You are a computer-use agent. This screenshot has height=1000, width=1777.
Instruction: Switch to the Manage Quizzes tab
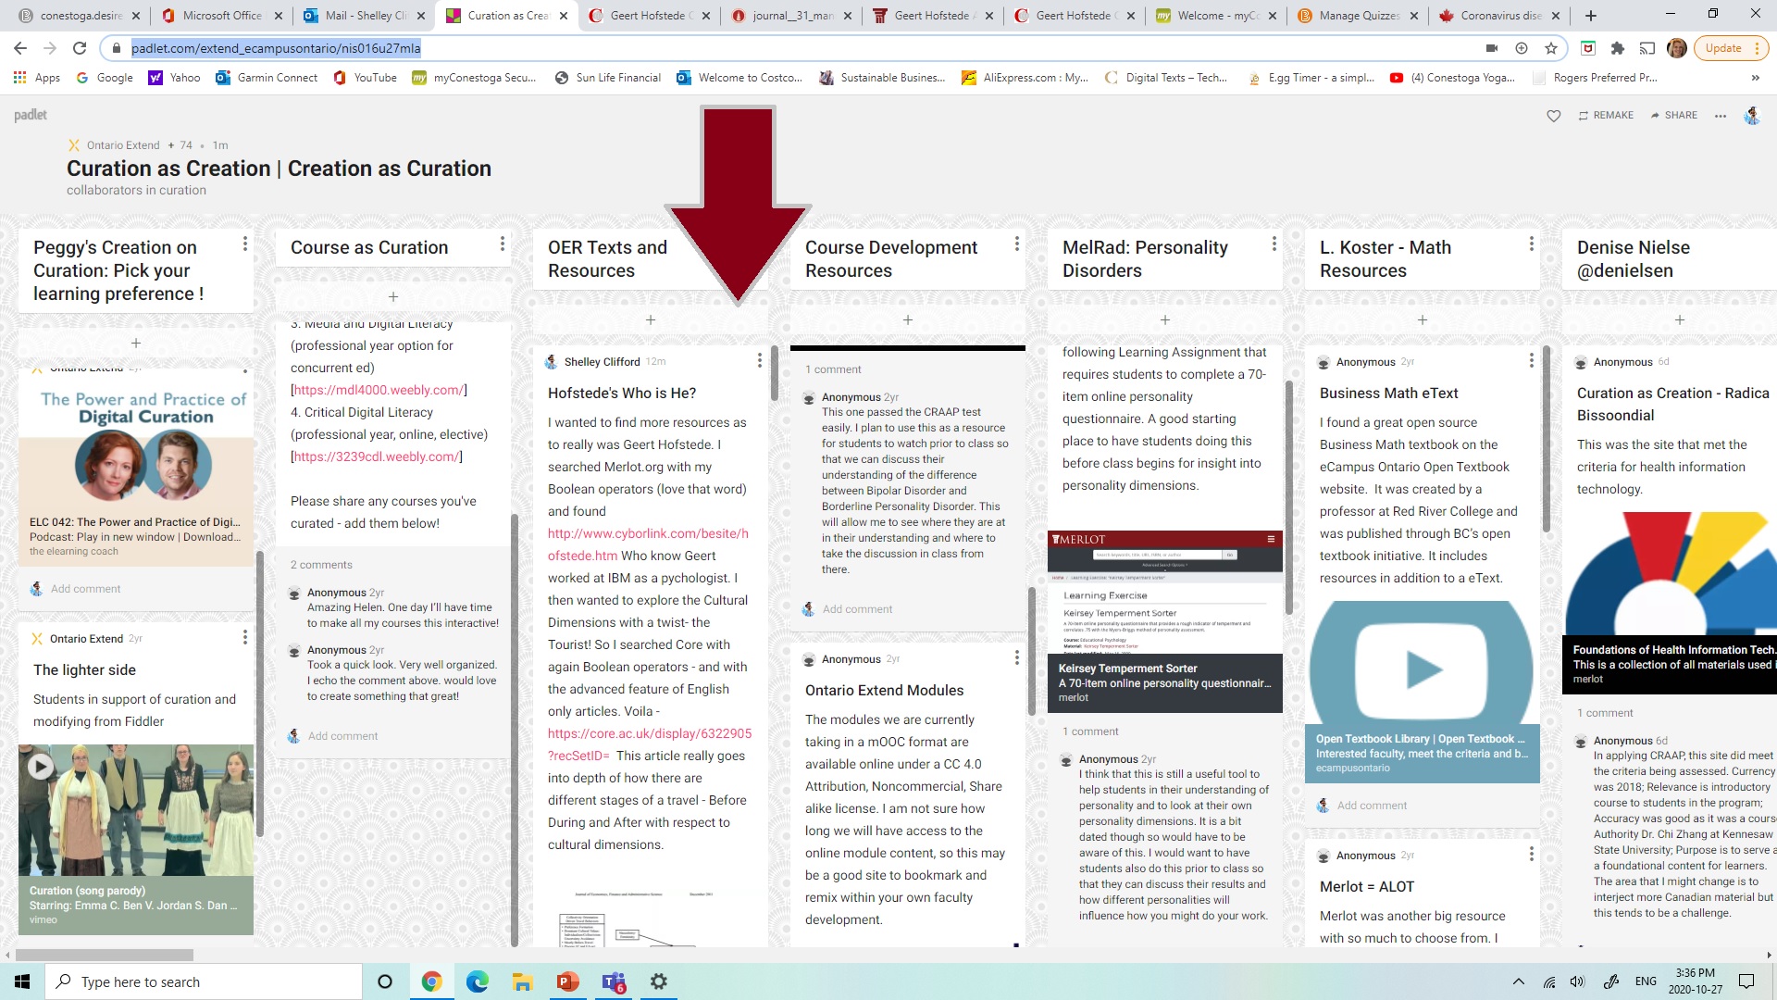[1358, 16]
